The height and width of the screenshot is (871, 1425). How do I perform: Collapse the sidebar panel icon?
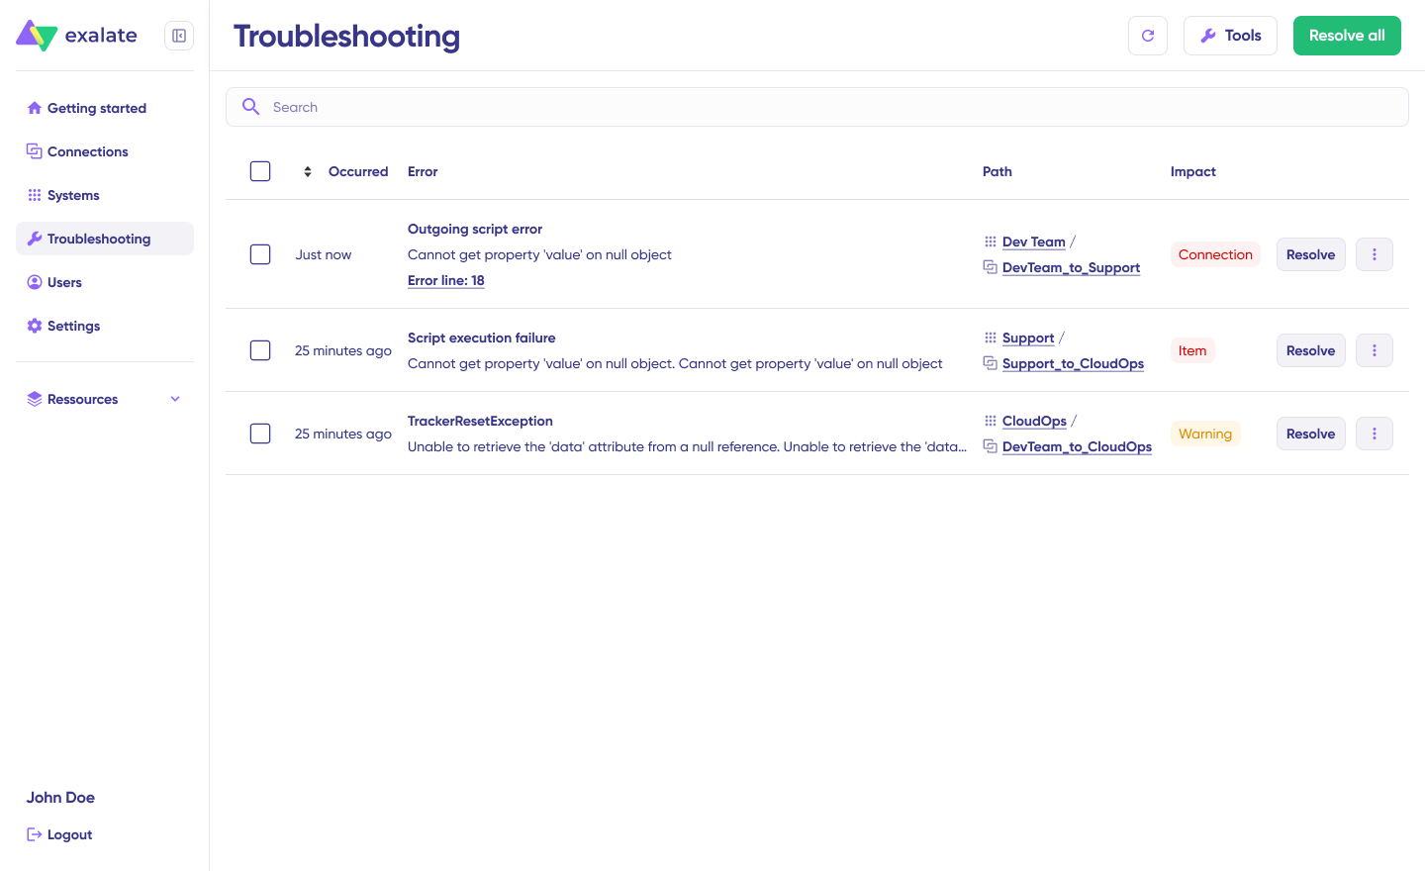coord(179,36)
